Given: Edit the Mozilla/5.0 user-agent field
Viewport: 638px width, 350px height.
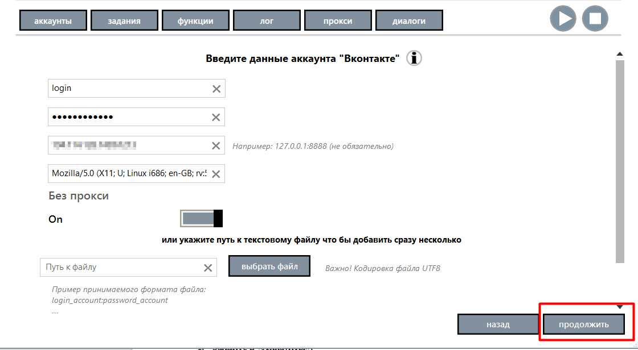Looking at the screenshot, I should (136, 174).
